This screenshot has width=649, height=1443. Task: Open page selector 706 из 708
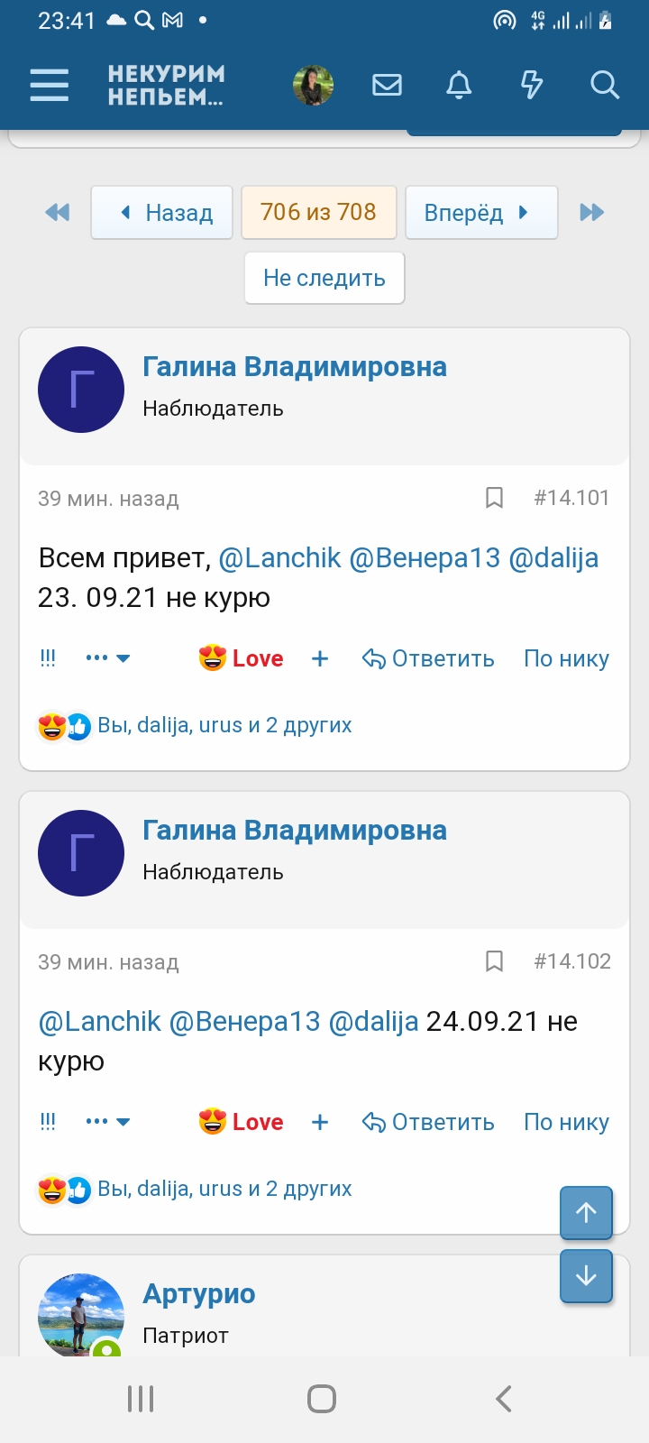[318, 212]
